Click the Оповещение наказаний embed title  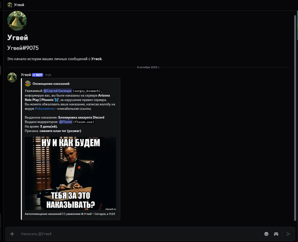coord(51,83)
